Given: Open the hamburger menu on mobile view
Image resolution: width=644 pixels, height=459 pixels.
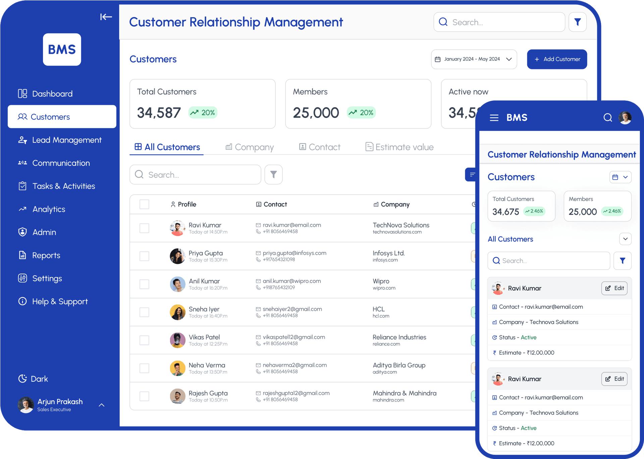Looking at the screenshot, I should pos(494,118).
